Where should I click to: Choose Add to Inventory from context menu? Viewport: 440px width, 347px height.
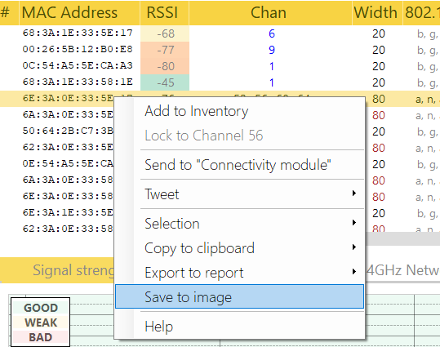[240, 111]
